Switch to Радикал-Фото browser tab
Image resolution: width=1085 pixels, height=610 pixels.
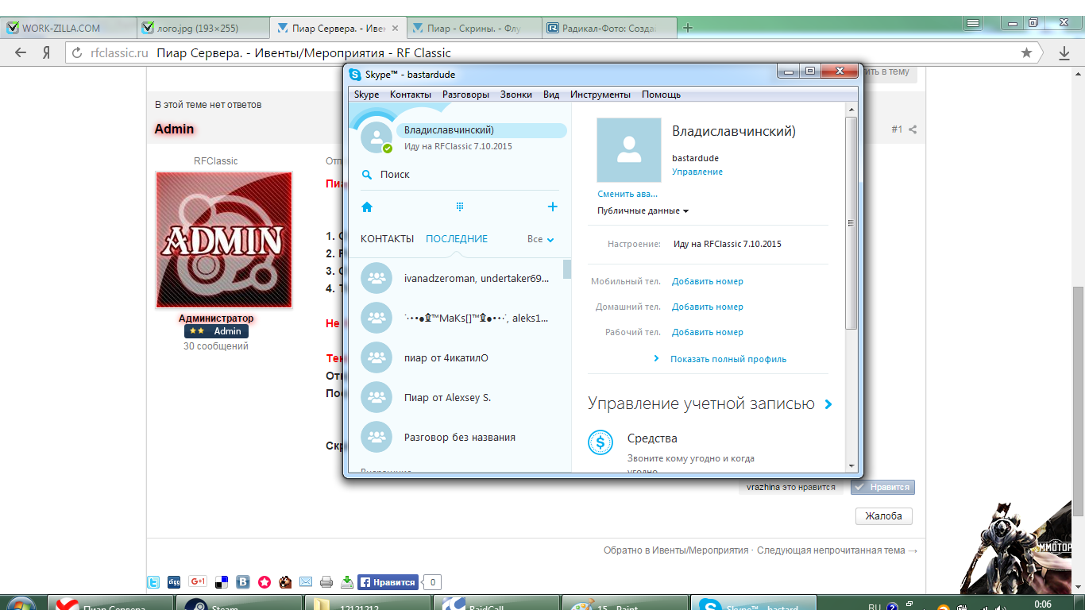pos(609,28)
